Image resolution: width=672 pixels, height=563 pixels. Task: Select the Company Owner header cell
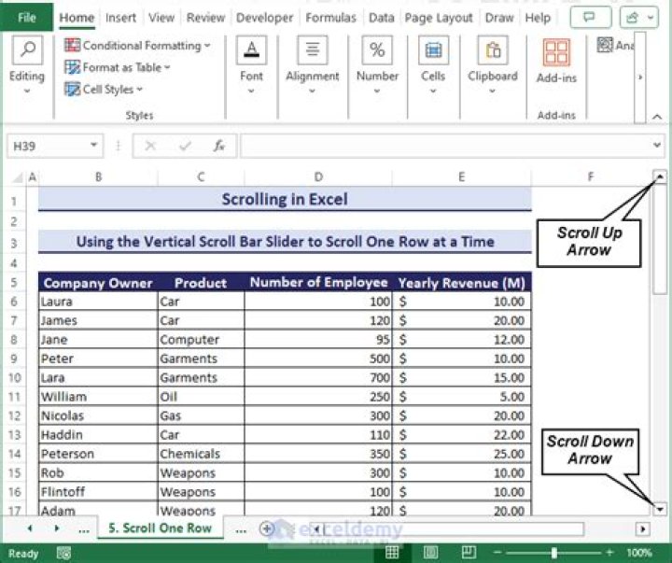tap(98, 283)
